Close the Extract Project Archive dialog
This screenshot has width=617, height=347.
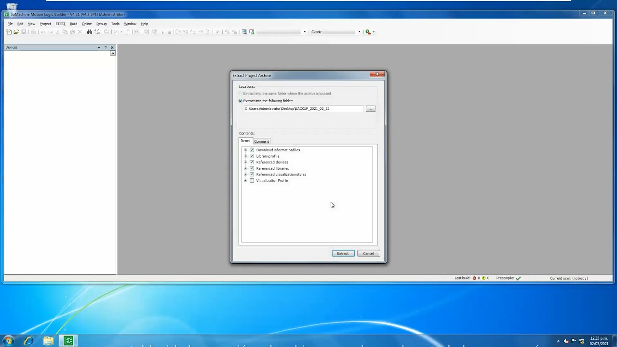coord(377,74)
